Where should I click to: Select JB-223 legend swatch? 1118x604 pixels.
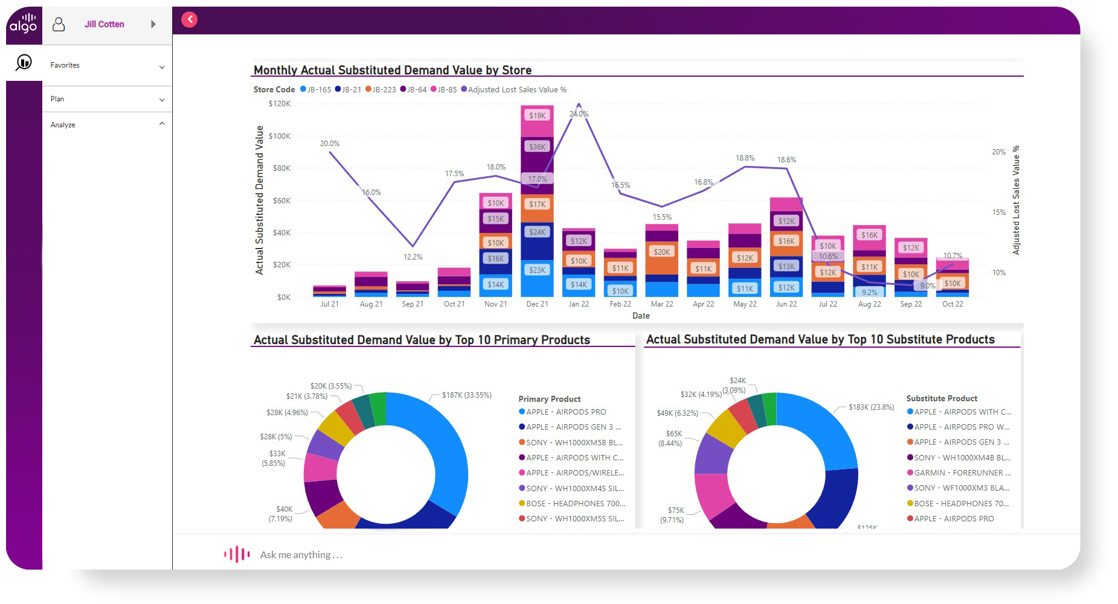[x=368, y=89]
